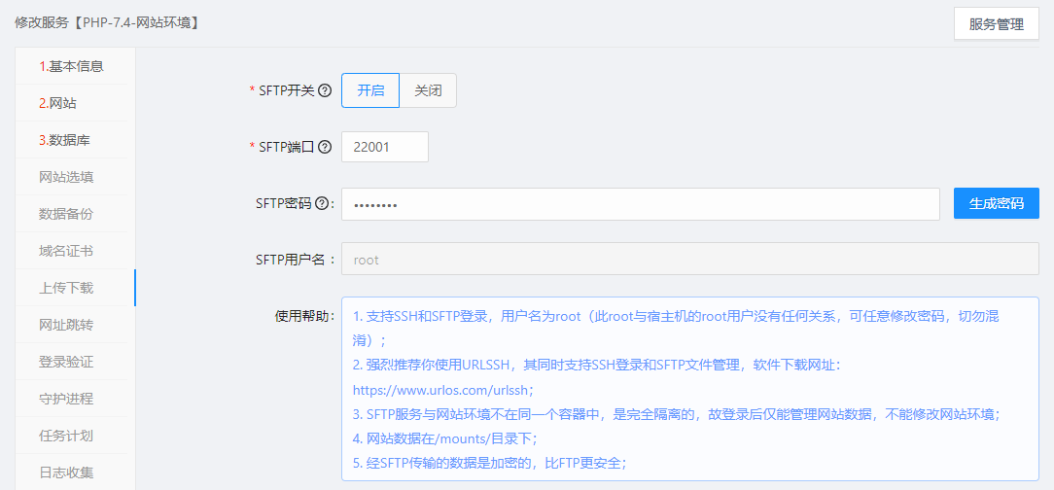Turn on SFTP with 开启 option
Image resolution: width=1054 pixels, height=490 pixels.
click(x=370, y=90)
